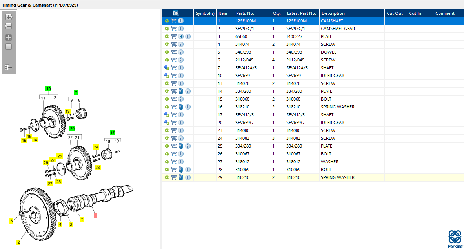
Task: Add SCREW 314083 to cart
Action: click(x=174, y=138)
